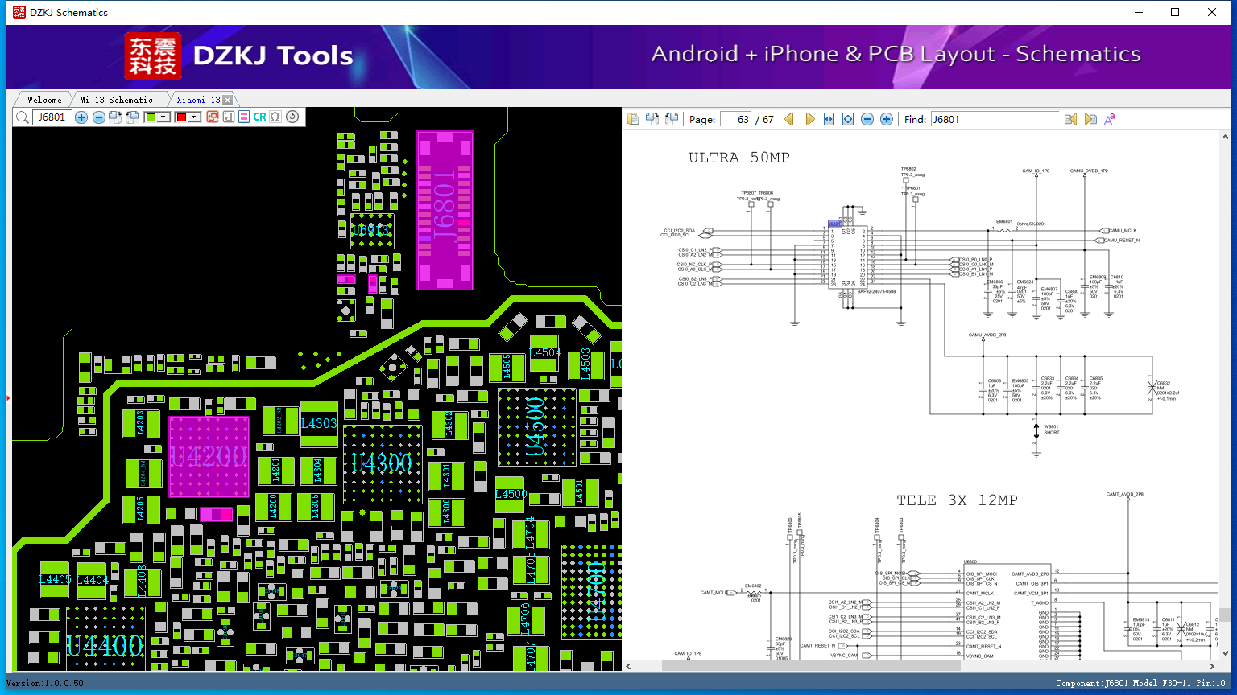Toggle the pink lines layer icon

(244, 117)
